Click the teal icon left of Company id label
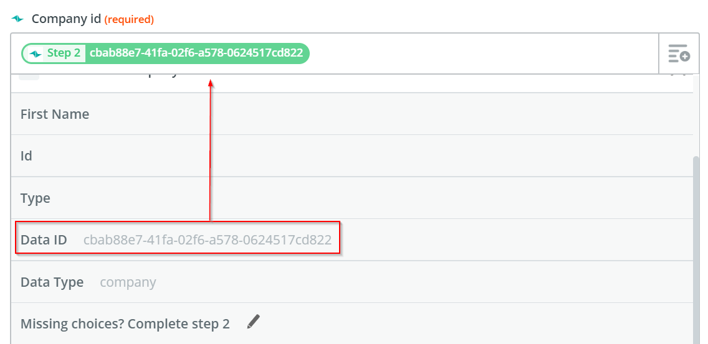The image size is (708, 344). (x=17, y=19)
